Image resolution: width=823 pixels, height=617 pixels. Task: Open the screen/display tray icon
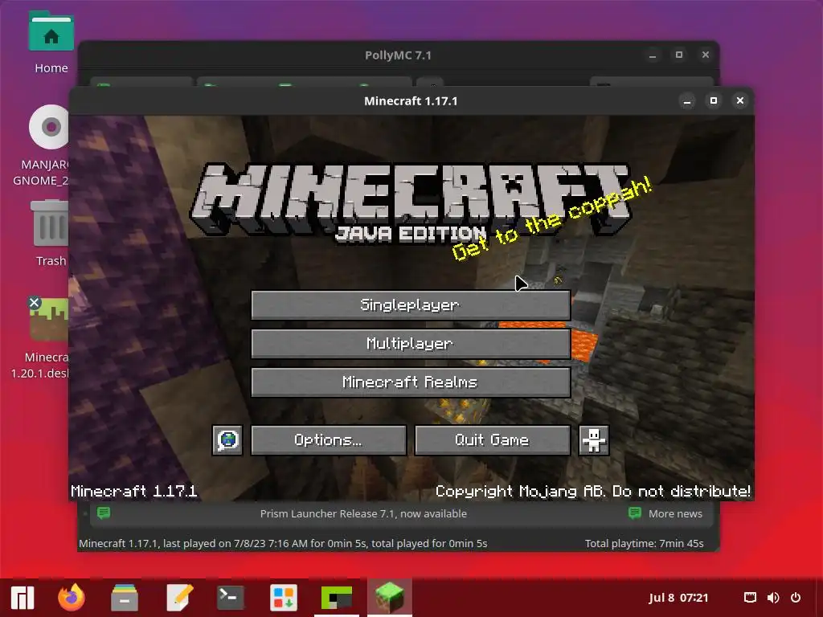pyautogui.click(x=750, y=598)
